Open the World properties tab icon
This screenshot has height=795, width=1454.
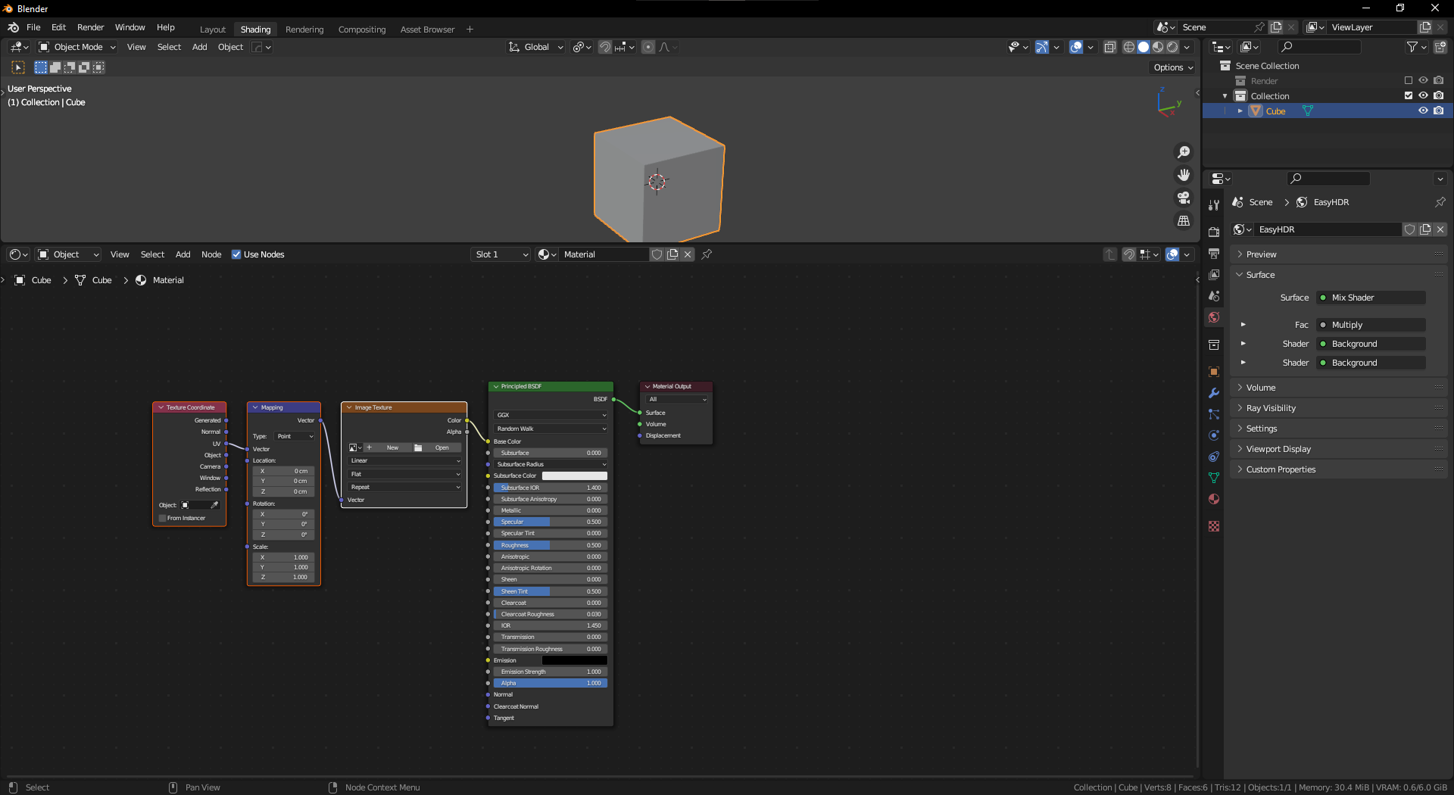[x=1214, y=317]
